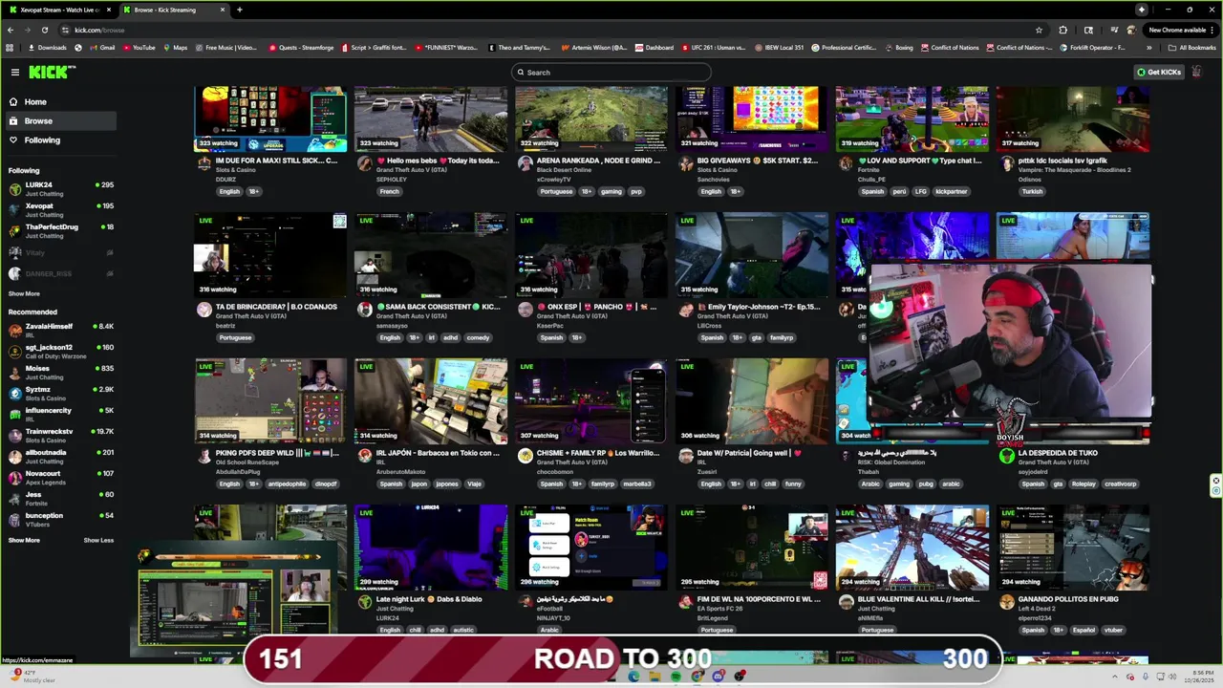Open sgt_jackson12 avatar in Recommended
Image resolution: width=1223 pixels, height=688 pixels.
14,351
